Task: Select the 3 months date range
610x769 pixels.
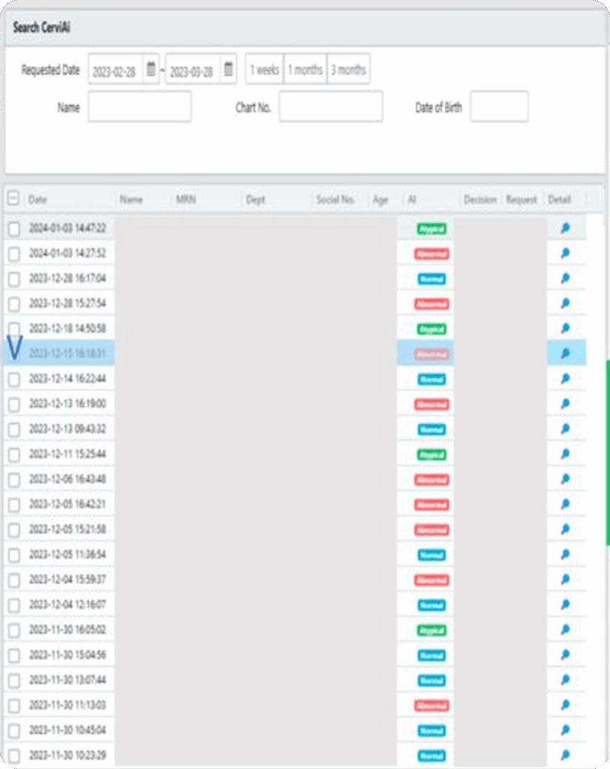Action: (x=348, y=70)
